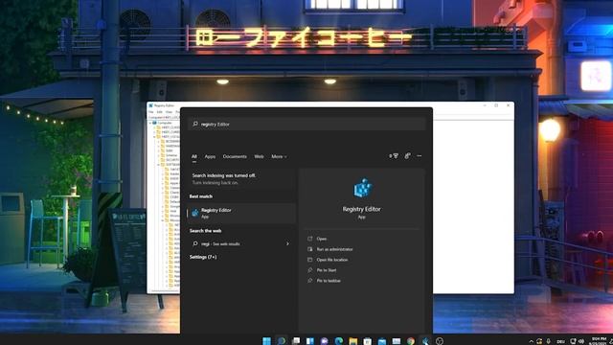This screenshot has height=345, width=613.
Task: Open the three-dot options menu in search
Action: point(420,156)
